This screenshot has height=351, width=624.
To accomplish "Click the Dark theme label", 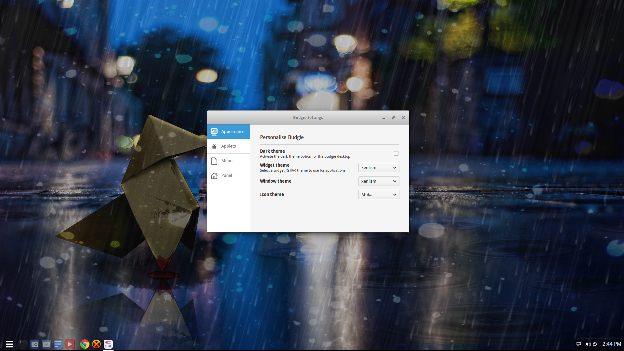I will coord(272,151).
